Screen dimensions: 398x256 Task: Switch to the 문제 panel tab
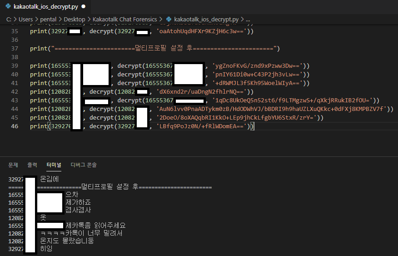coord(13,165)
